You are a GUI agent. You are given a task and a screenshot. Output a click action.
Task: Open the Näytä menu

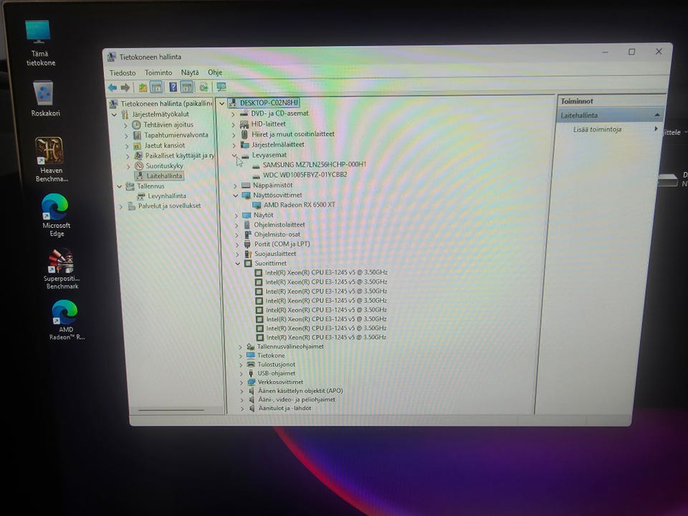pos(189,72)
